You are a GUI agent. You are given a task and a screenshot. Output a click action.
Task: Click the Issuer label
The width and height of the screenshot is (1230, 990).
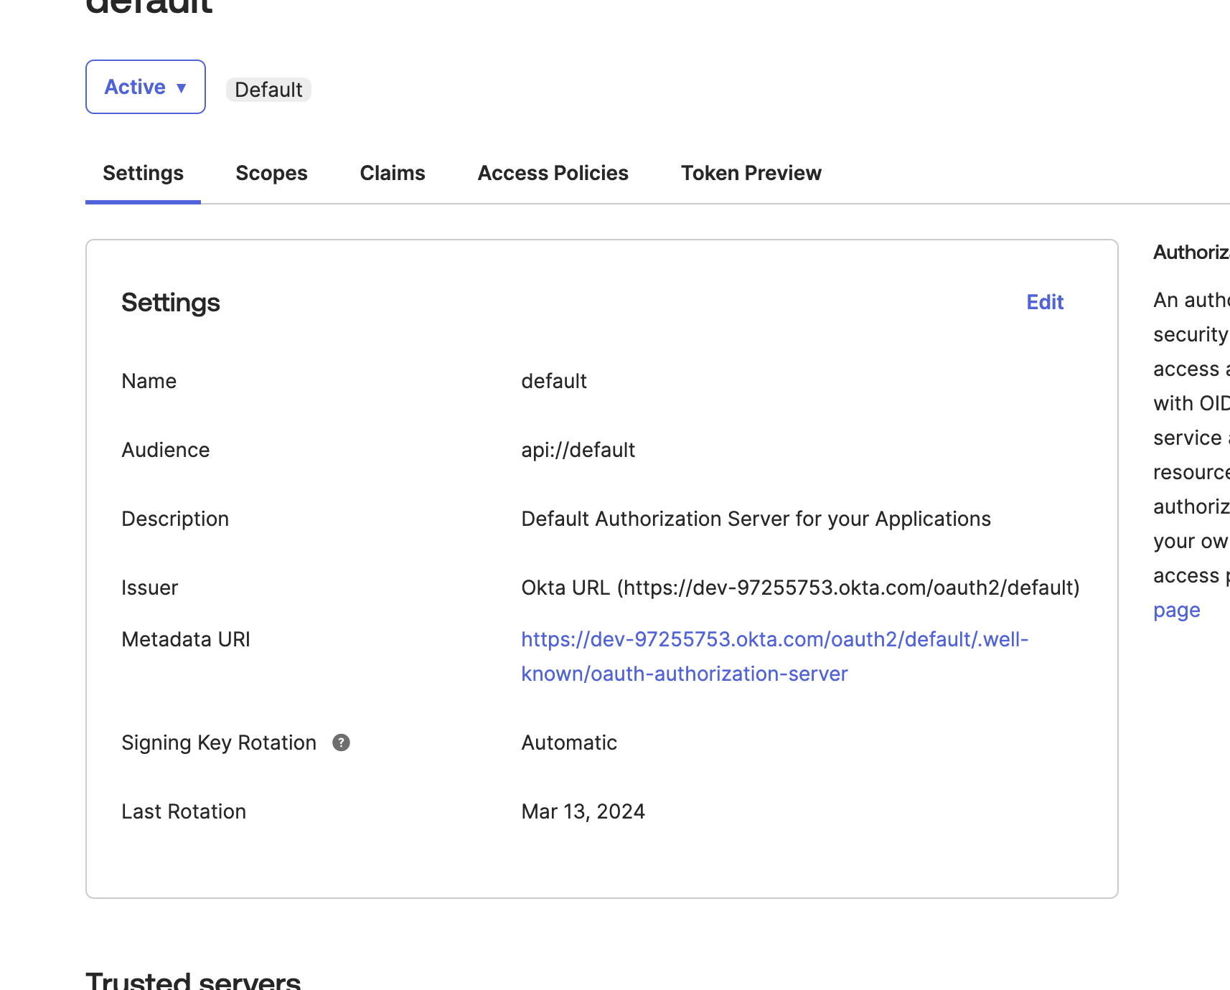149,588
